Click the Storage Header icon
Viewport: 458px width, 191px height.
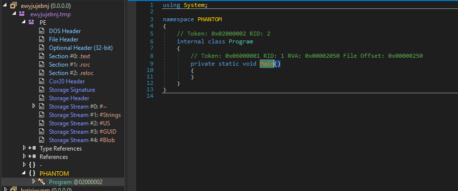pos(42,98)
